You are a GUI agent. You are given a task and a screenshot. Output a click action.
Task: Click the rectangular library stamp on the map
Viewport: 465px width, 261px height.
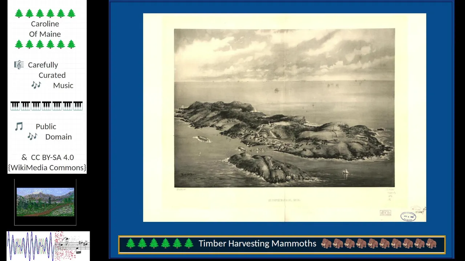[385, 213]
